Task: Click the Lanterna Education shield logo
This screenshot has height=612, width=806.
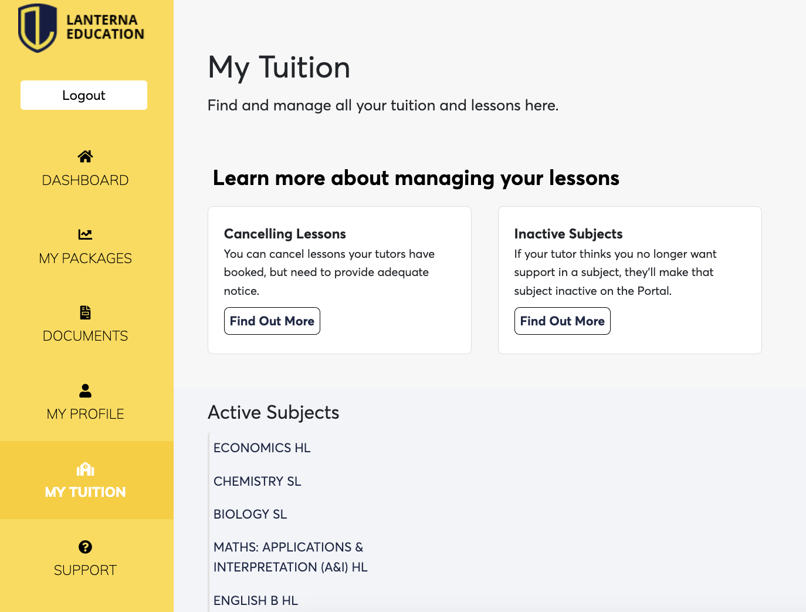Action: [x=38, y=28]
